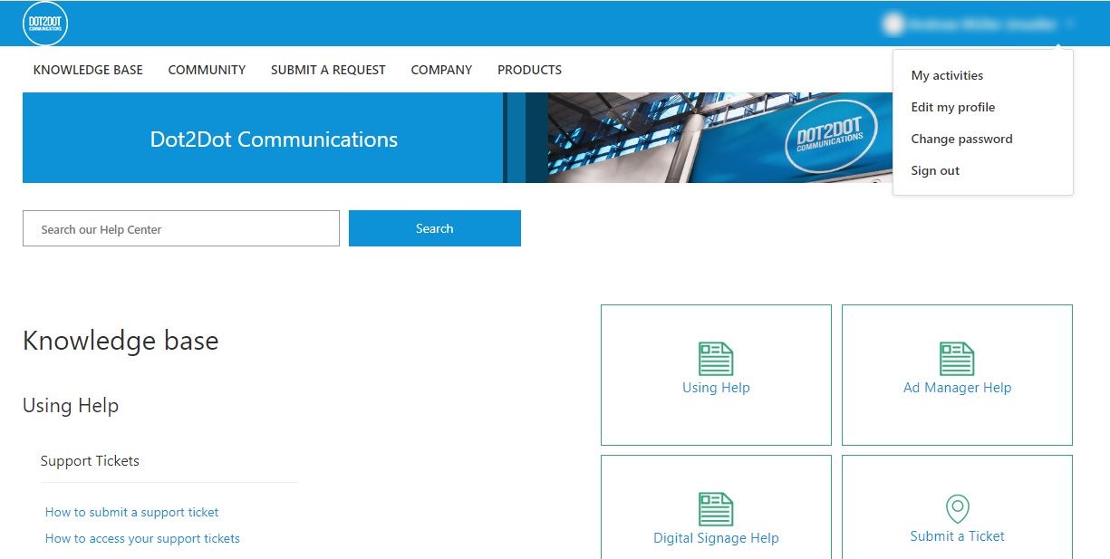
Task: Select Change password in dropdown
Action: [961, 139]
